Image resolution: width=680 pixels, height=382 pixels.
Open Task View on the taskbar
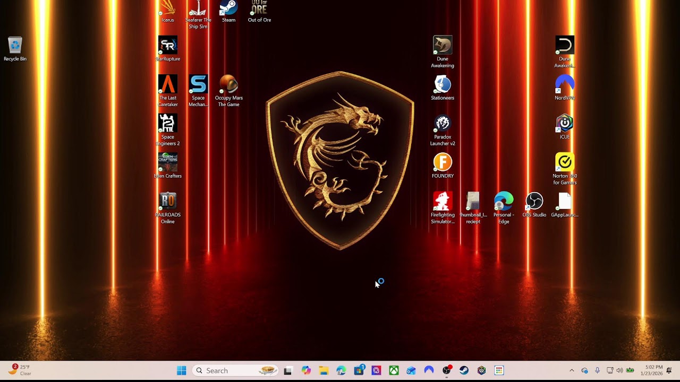(x=288, y=370)
